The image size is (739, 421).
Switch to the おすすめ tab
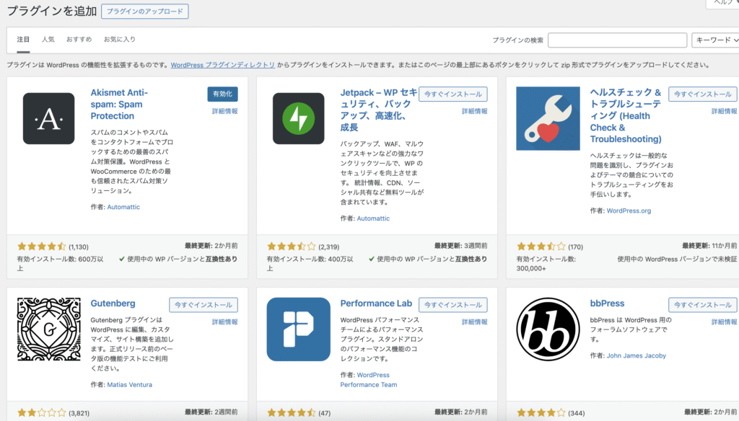click(79, 40)
